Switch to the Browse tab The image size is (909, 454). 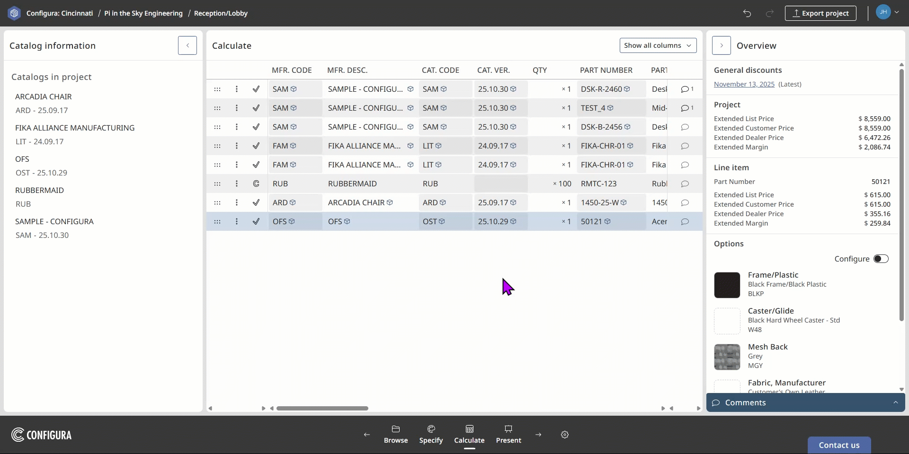point(396,435)
